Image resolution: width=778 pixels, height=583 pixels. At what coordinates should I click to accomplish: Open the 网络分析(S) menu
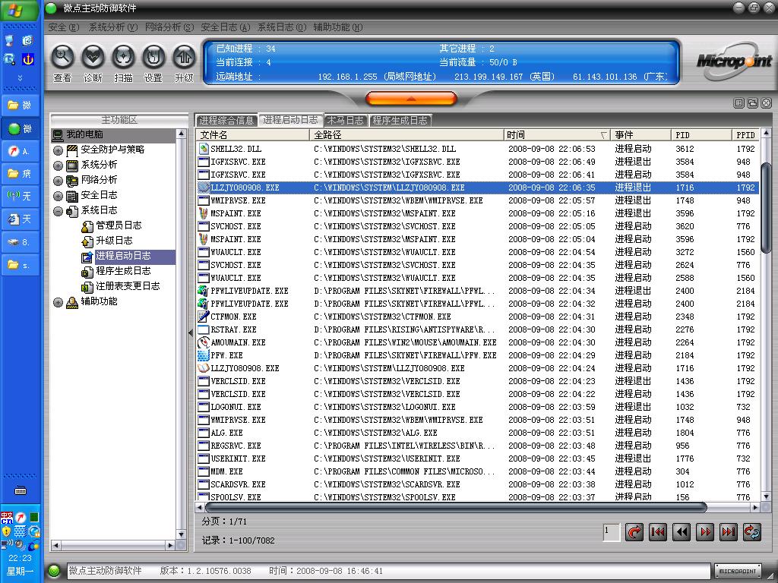point(169,27)
